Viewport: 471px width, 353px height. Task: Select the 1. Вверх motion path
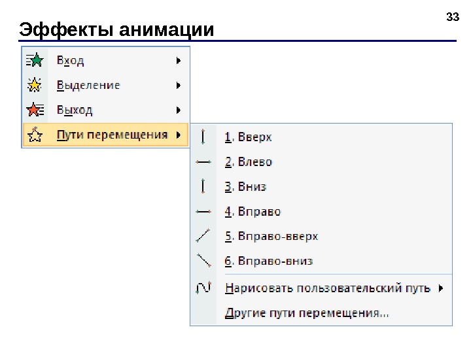click(x=249, y=137)
